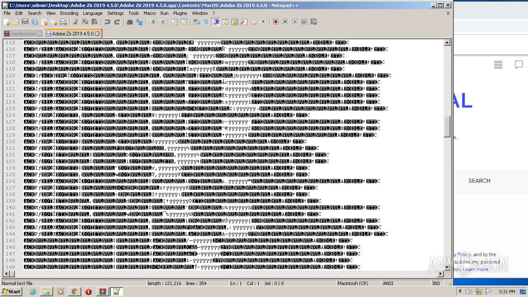Viewport: 528px width, 297px height.
Task: Click the SEARCH button in browser window
Action: pyautogui.click(x=479, y=181)
